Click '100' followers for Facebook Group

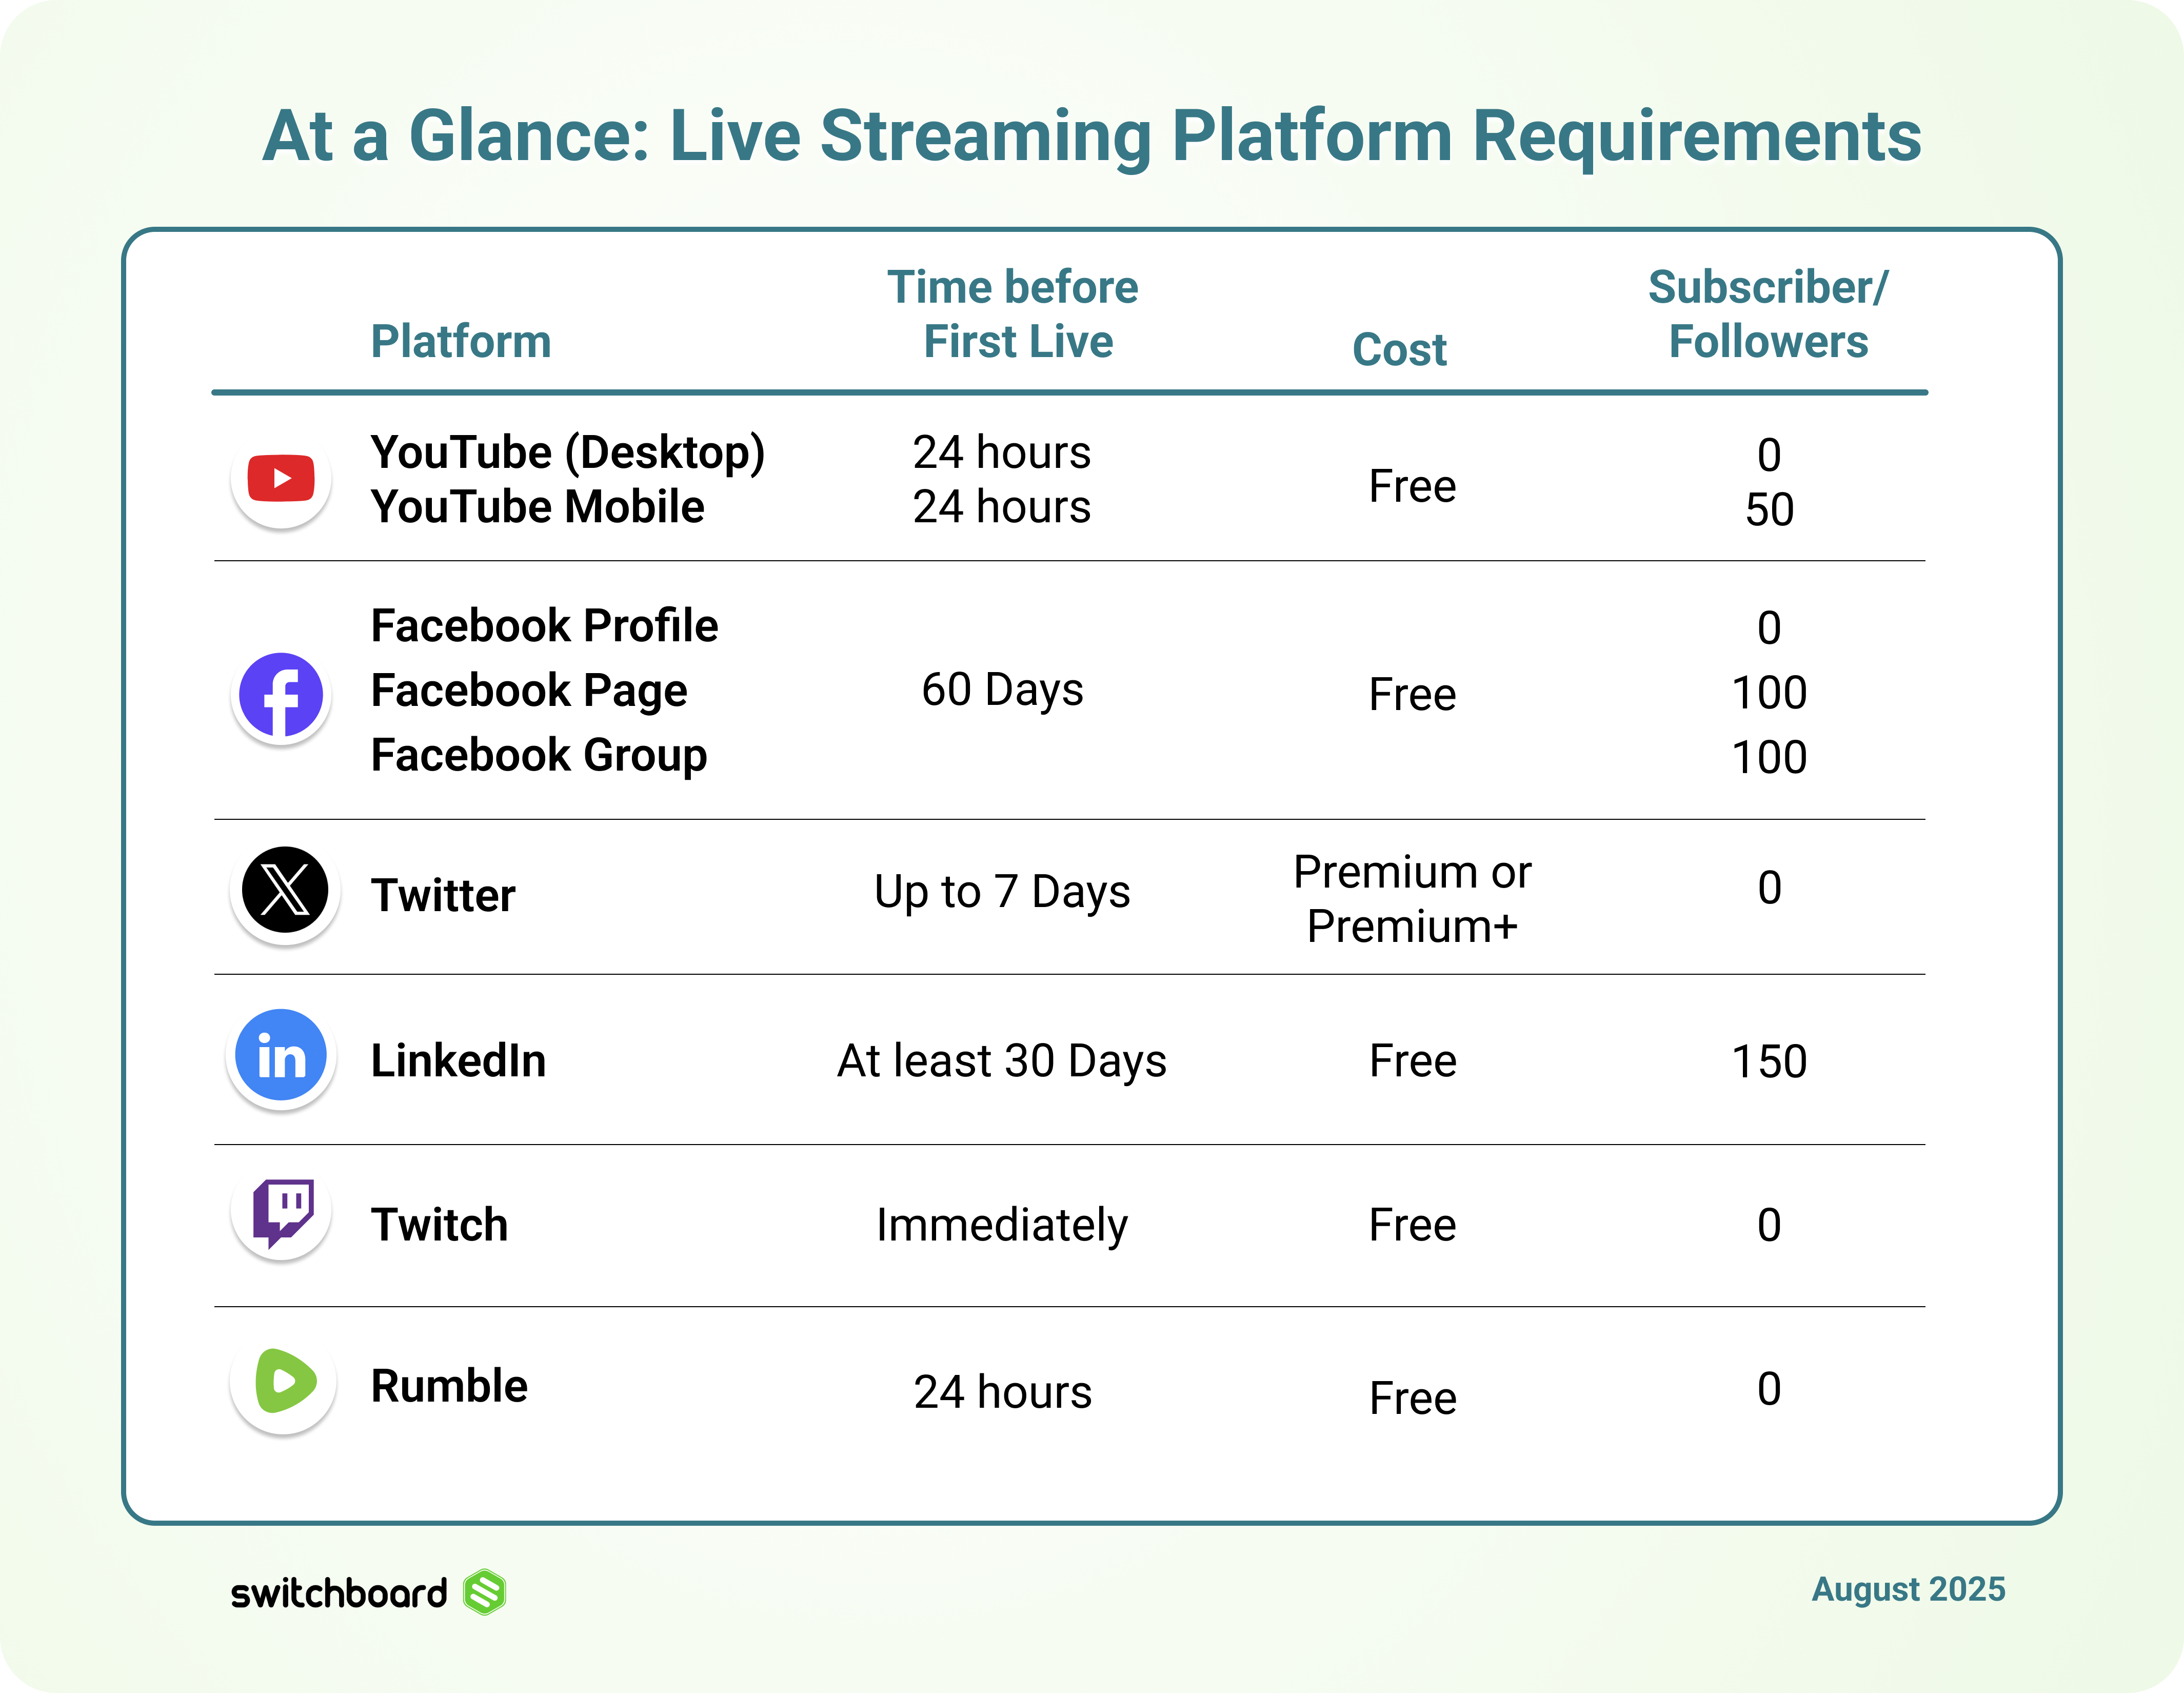[x=1769, y=758]
